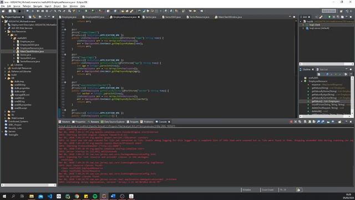Click the Terminate icon in main toolbar
The image size is (355, 200).
click(47, 11)
